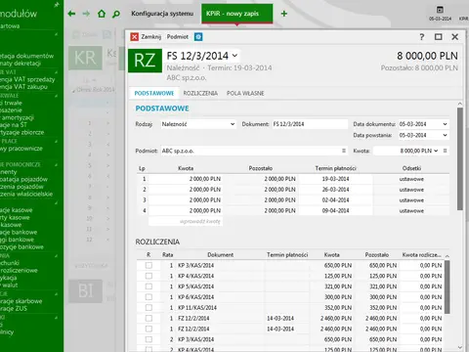469x352 pixels.
Task: Tick checkbox for KP 11/KAS/2014 row
Action: coord(149,307)
